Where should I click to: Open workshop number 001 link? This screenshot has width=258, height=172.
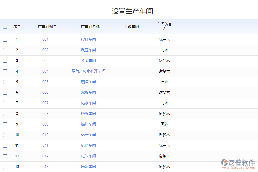click(x=45, y=40)
